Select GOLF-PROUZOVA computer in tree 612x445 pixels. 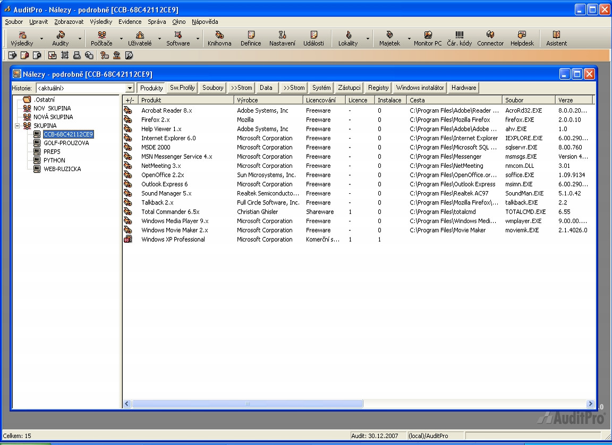click(66, 143)
